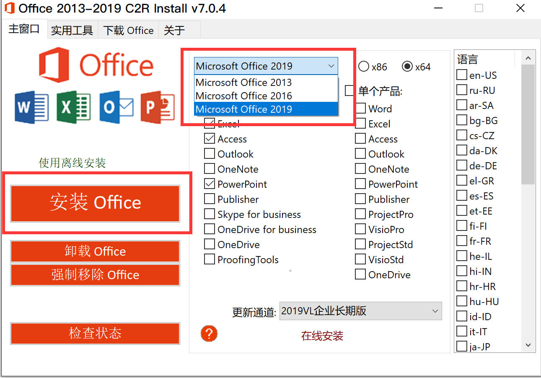Check the VisioStd checkbox
The width and height of the screenshot is (541, 378).
click(x=360, y=259)
